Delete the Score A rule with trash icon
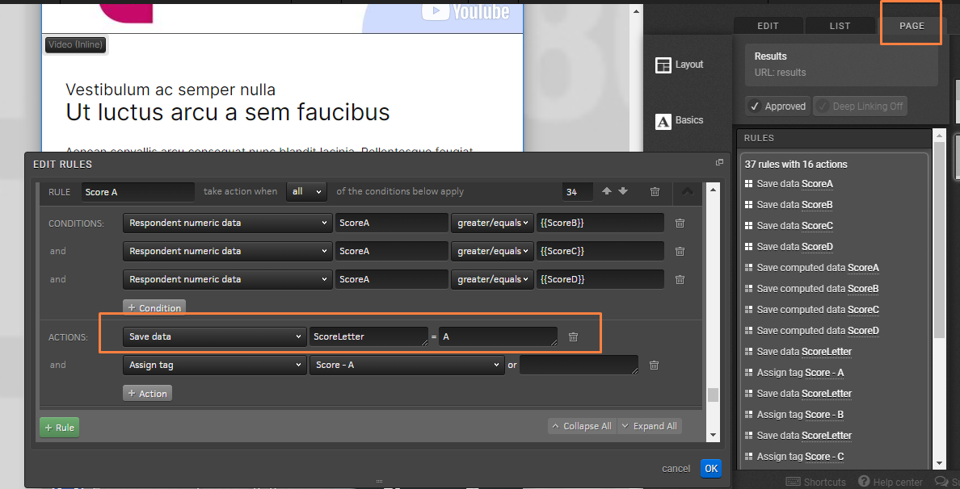Image resolution: width=960 pixels, height=489 pixels. click(x=655, y=192)
